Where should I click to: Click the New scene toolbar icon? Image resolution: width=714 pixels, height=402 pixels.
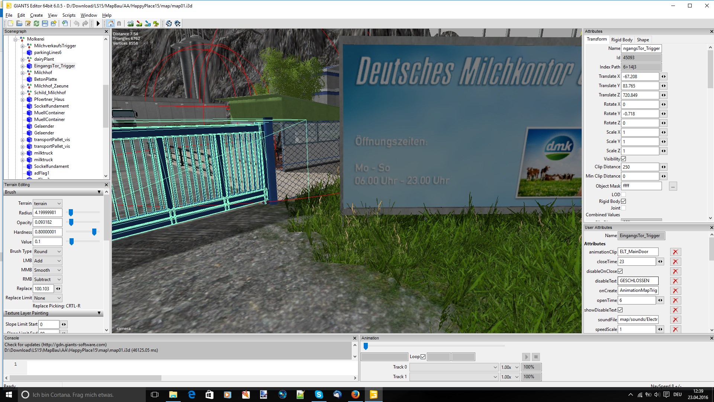click(10, 23)
